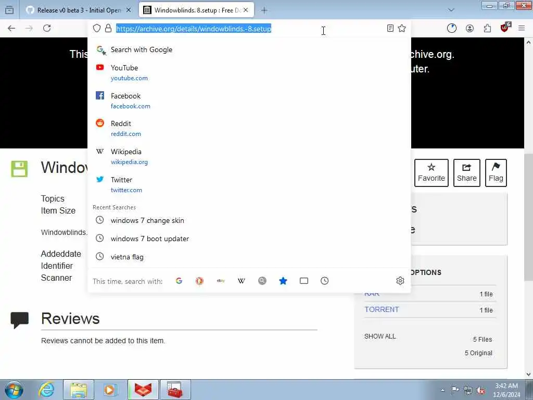Reload the page with the refresh icon
533x400 pixels.
(x=47, y=28)
